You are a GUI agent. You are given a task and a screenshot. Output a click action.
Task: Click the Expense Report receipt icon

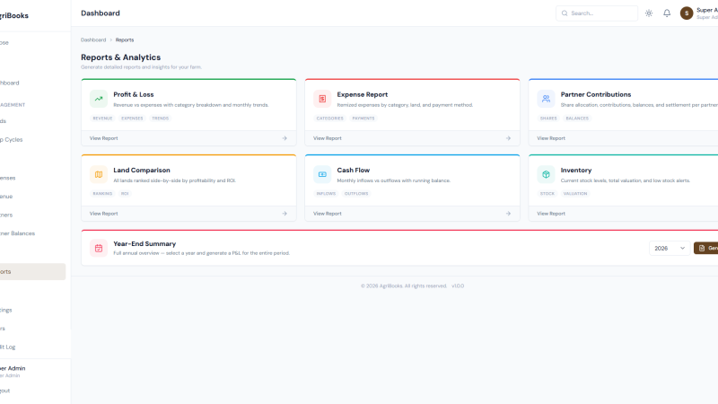(322, 99)
